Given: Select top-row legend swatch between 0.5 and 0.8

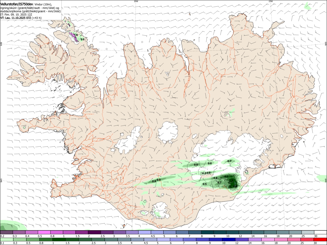Looking at the screenshot, I should click(44, 232).
